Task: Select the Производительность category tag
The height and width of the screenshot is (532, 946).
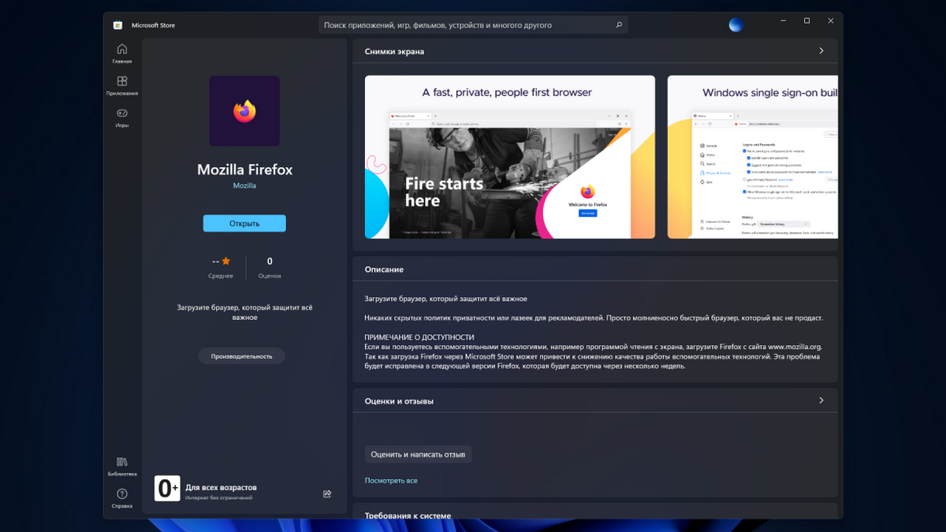Action: 241,356
